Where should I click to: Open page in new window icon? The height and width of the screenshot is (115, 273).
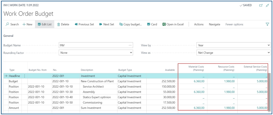tap(261, 5)
